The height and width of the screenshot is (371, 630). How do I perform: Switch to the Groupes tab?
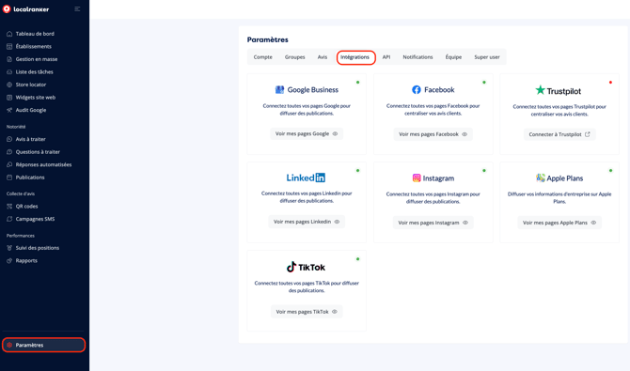295,57
